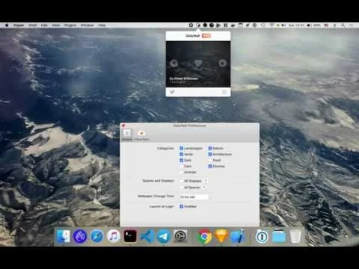The height and width of the screenshot is (269, 359).
Task: Click the orange PRO badge beside DailyWall
Action: pyautogui.click(x=206, y=36)
